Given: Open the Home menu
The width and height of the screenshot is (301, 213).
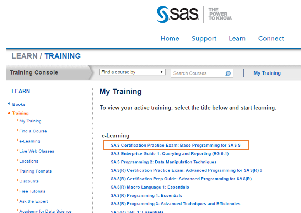Looking at the screenshot, I should click(x=170, y=39).
